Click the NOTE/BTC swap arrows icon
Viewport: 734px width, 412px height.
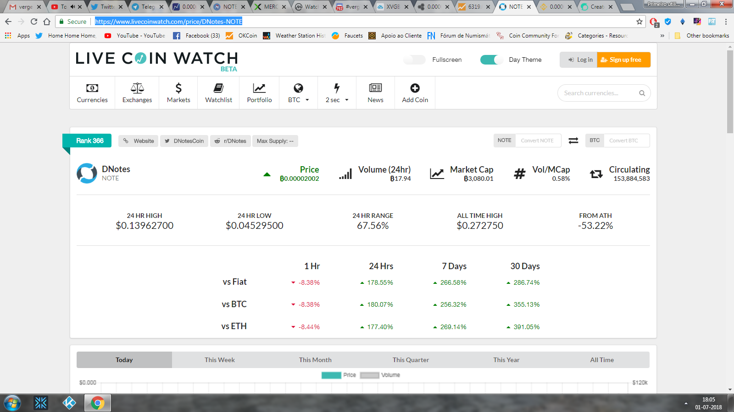[x=573, y=141]
